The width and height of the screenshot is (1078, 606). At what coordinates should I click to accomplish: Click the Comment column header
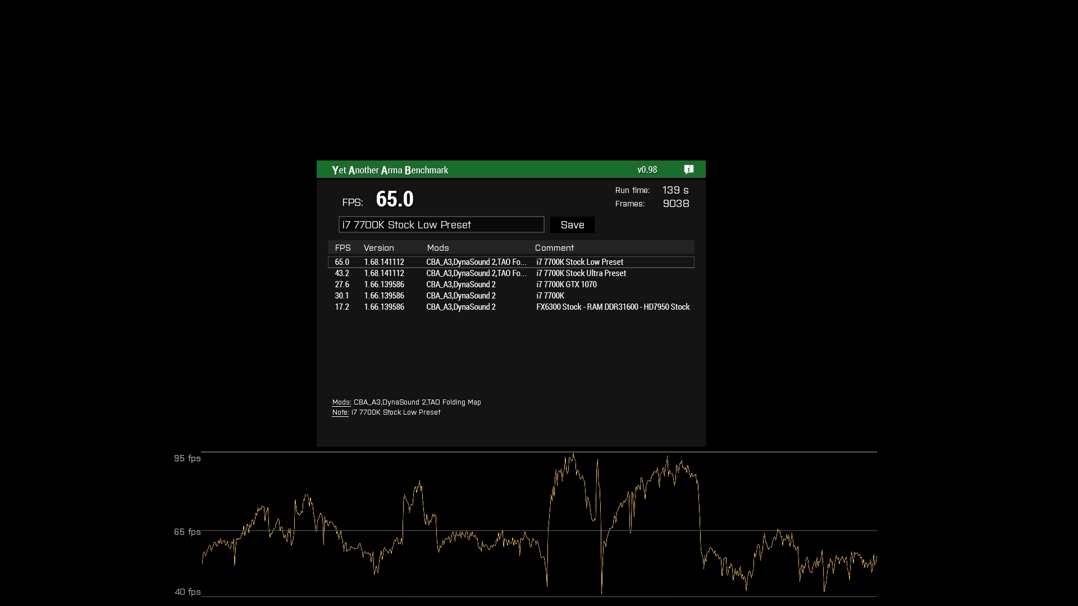click(x=554, y=247)
